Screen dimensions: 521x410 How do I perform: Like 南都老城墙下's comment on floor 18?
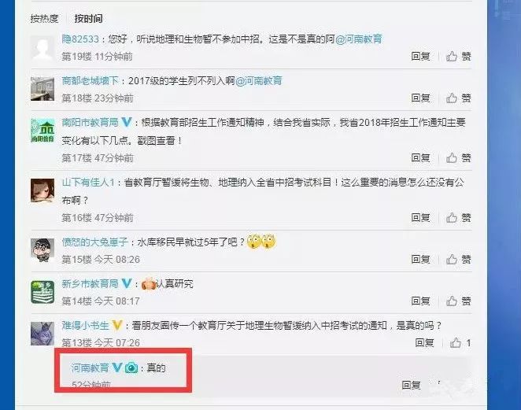458,98
